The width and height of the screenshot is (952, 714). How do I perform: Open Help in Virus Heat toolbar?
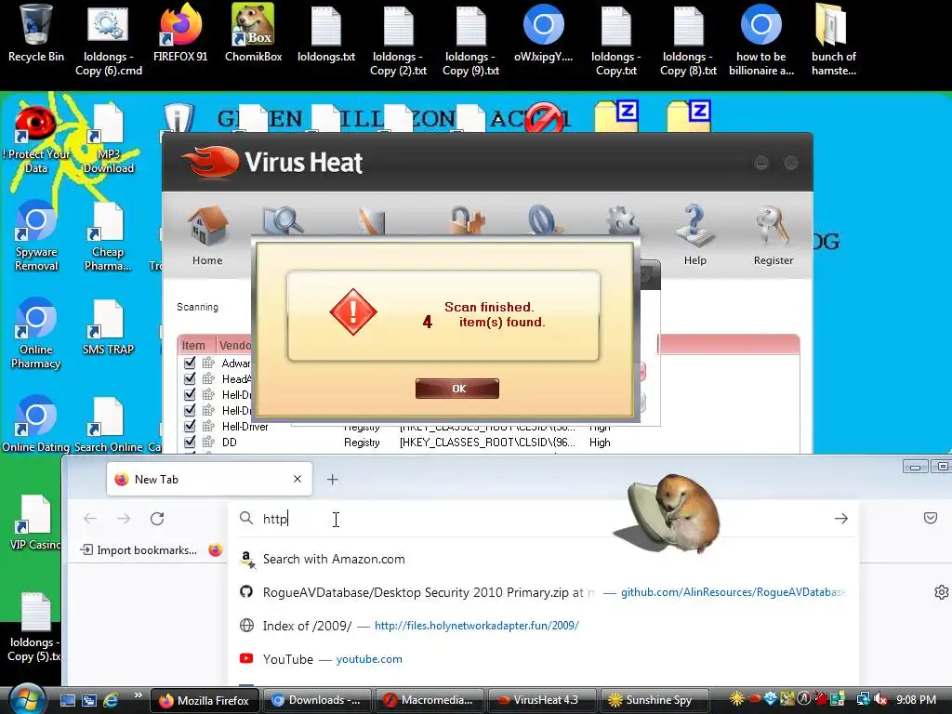pos(694,237)
